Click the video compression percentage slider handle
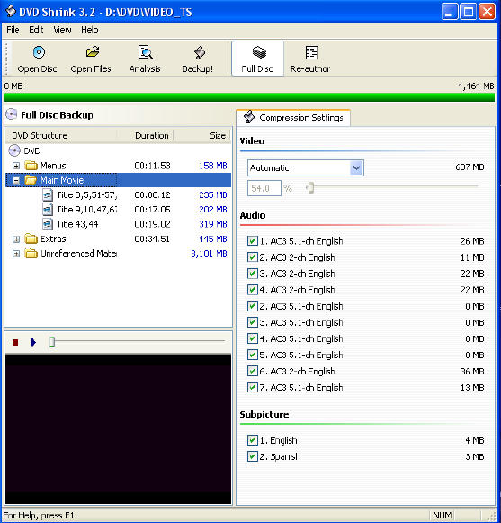501x523 pixels. [310, 188]
